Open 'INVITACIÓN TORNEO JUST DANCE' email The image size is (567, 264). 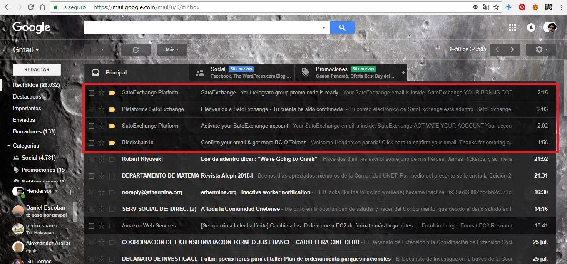(280, 242)
